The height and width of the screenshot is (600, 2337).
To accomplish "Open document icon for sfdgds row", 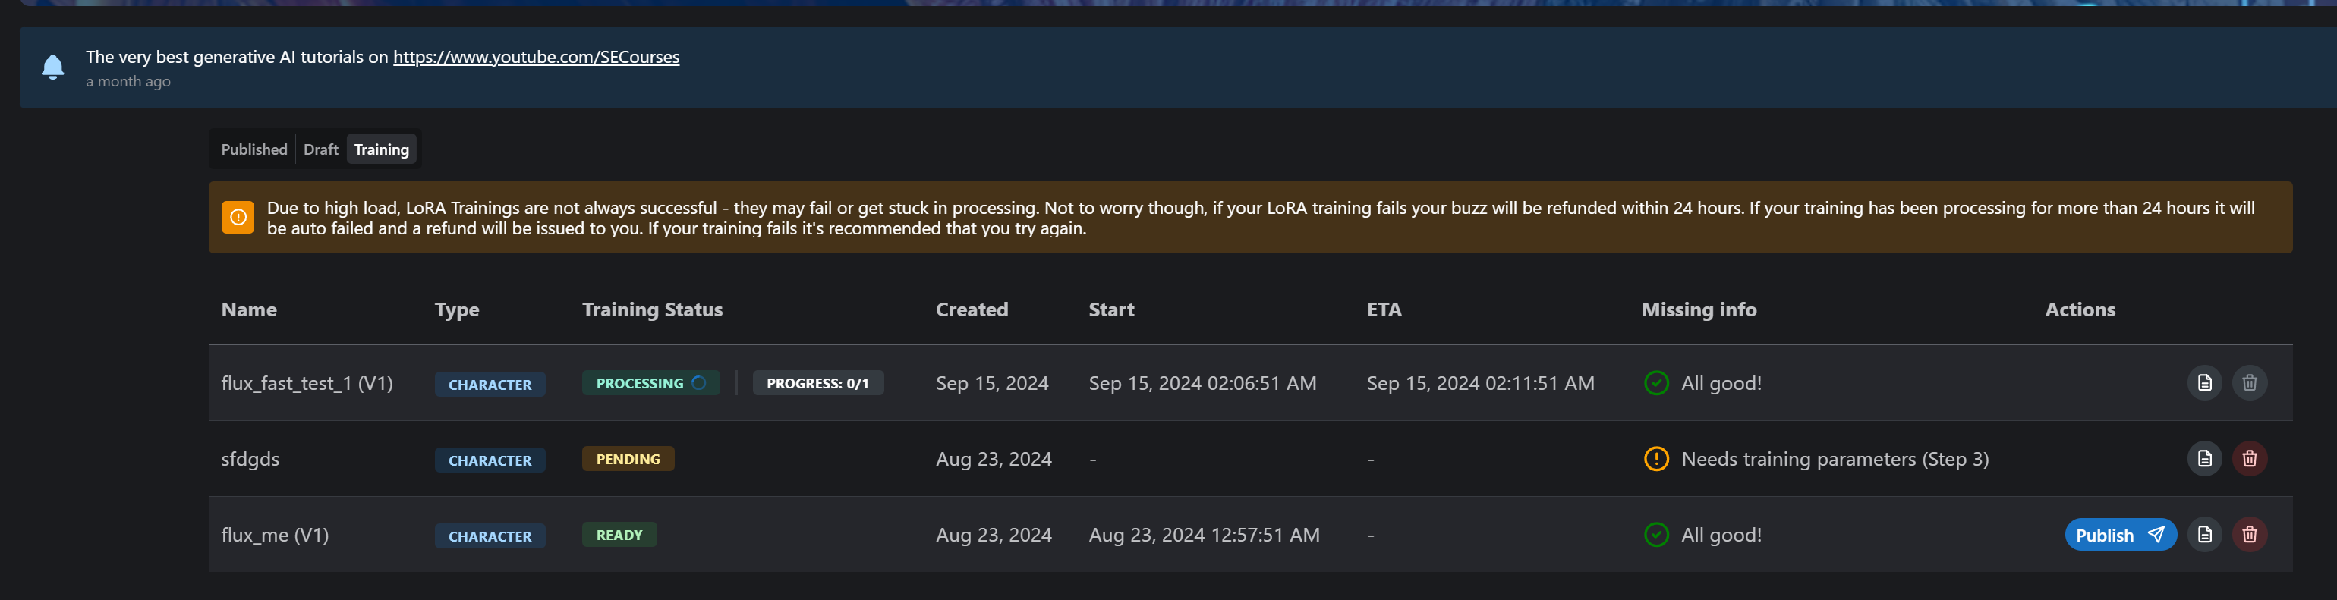I will 2204,459.
